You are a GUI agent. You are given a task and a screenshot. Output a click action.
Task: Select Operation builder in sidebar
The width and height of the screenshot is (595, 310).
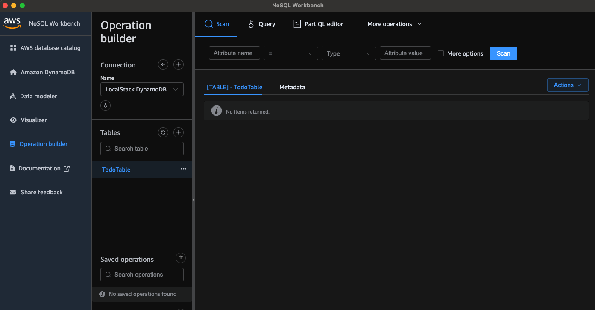click(38, 144)
